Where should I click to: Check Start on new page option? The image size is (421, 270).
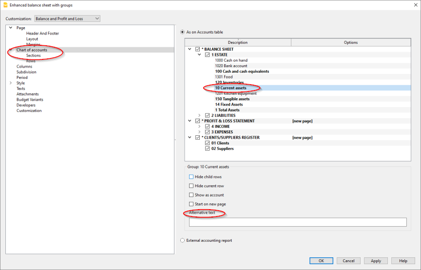[191, 204]
